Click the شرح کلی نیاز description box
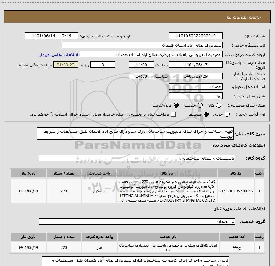 tap(135, 134)
